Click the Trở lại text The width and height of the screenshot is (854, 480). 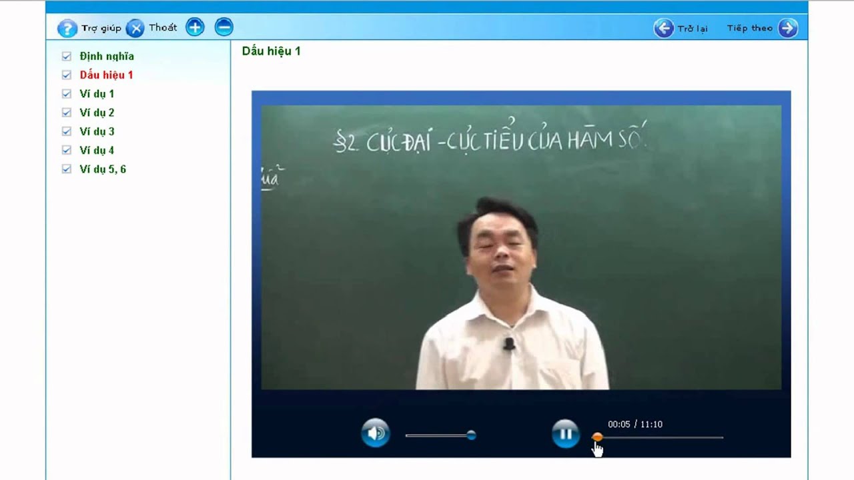[x=693, y=28]
